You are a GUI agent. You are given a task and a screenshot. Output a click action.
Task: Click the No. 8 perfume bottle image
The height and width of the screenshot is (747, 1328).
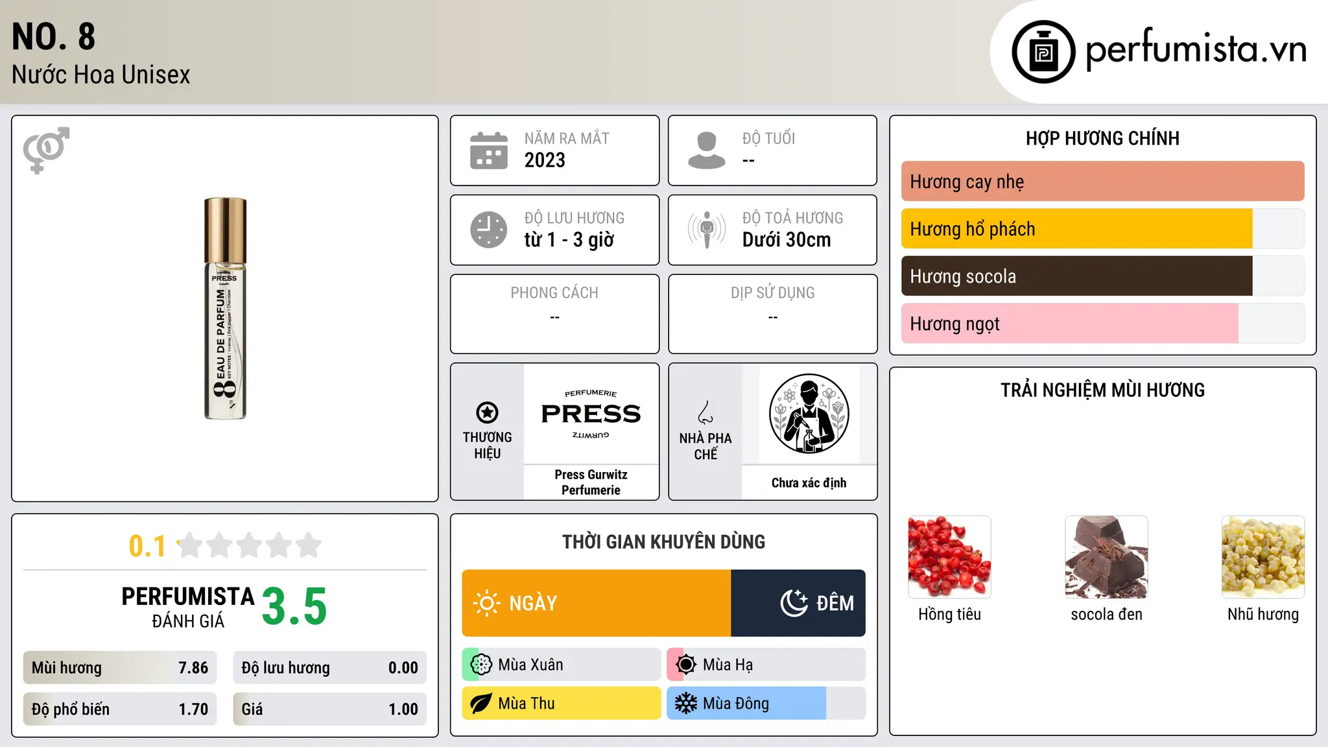225,309
